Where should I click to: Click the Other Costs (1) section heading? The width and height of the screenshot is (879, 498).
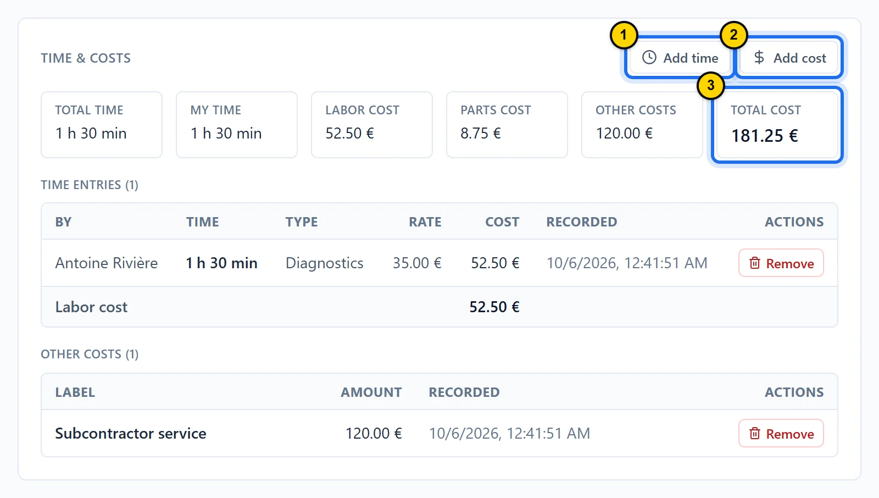tap(90, 354)
